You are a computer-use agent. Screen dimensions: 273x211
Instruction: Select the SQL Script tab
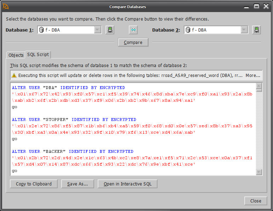tap(38, 55)
